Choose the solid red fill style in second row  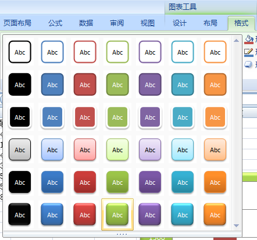(85, 84)
